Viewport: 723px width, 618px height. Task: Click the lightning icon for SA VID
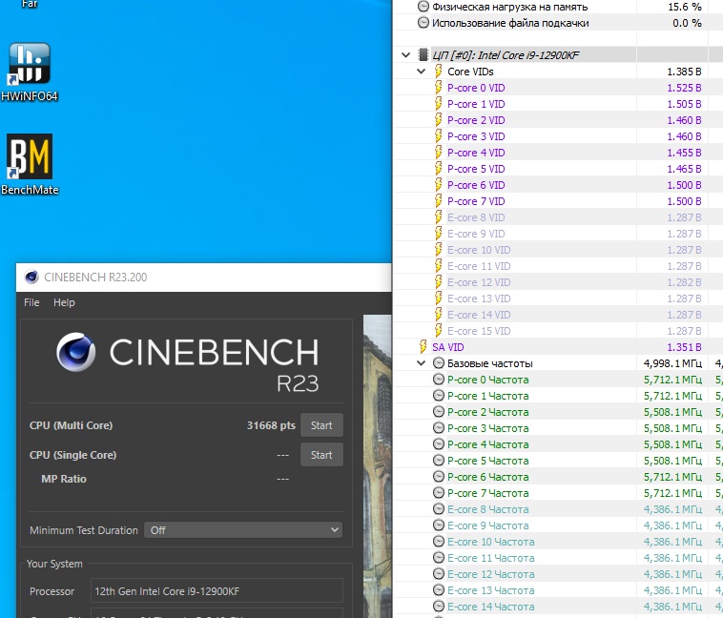coord(423,347)
